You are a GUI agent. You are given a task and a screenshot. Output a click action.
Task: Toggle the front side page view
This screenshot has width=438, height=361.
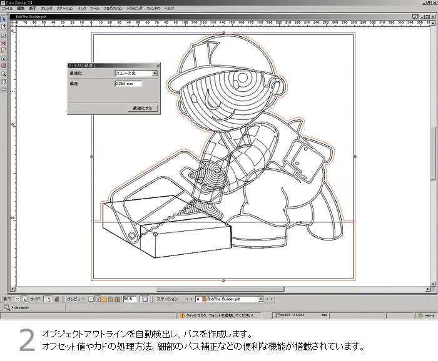pos(48,299)
